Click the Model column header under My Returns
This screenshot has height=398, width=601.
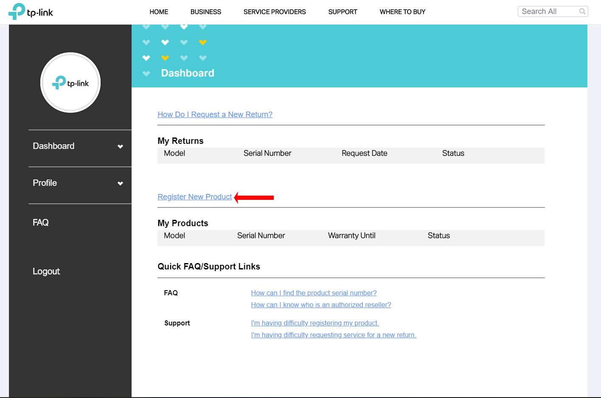(174, 153)
